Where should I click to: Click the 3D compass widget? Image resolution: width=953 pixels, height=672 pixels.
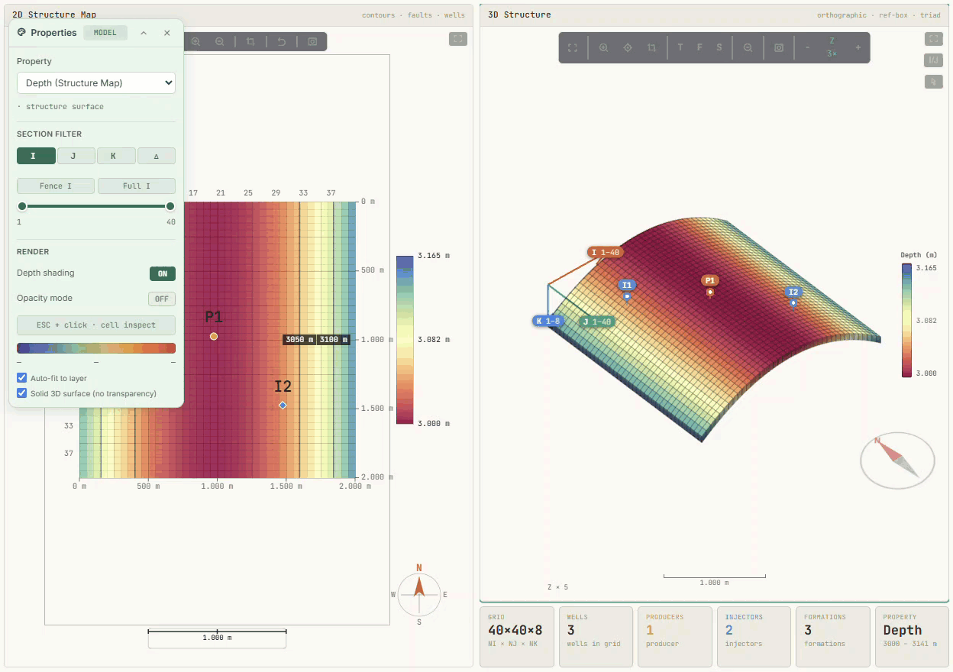897,460
